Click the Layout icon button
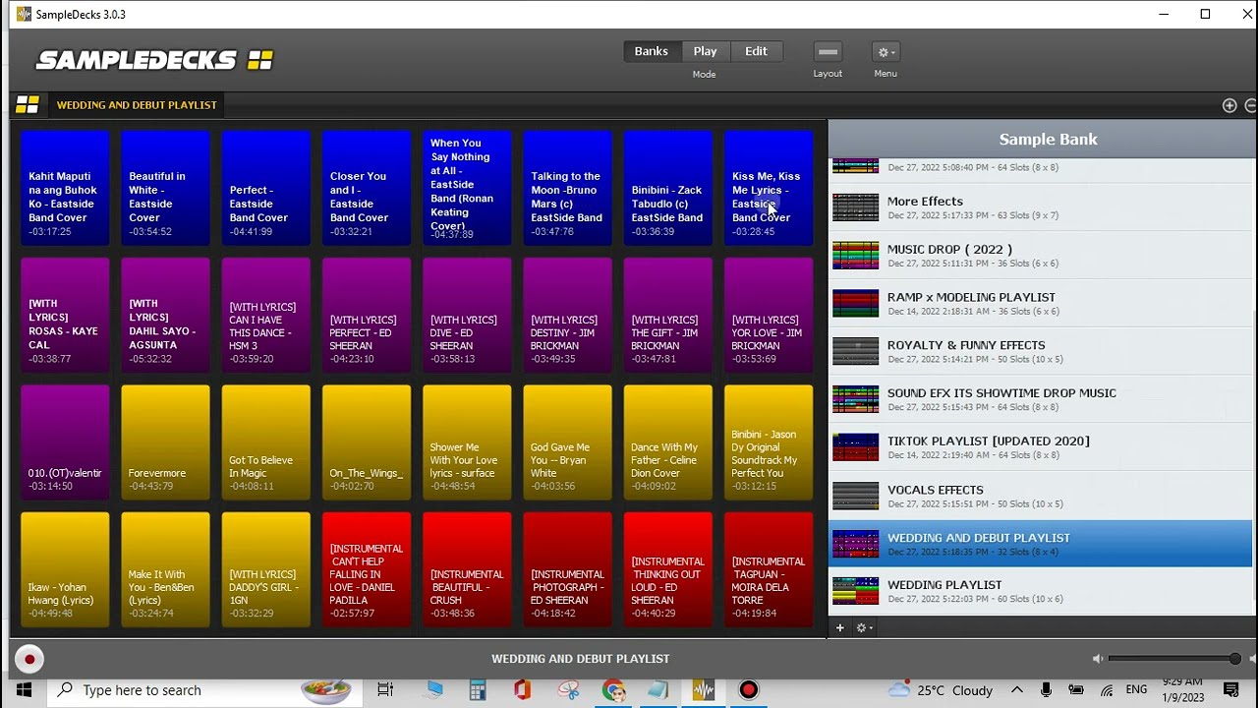1258x708 pixels. (828, 52)
